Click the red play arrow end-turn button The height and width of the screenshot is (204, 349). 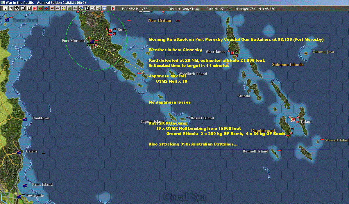pos(113,8)
